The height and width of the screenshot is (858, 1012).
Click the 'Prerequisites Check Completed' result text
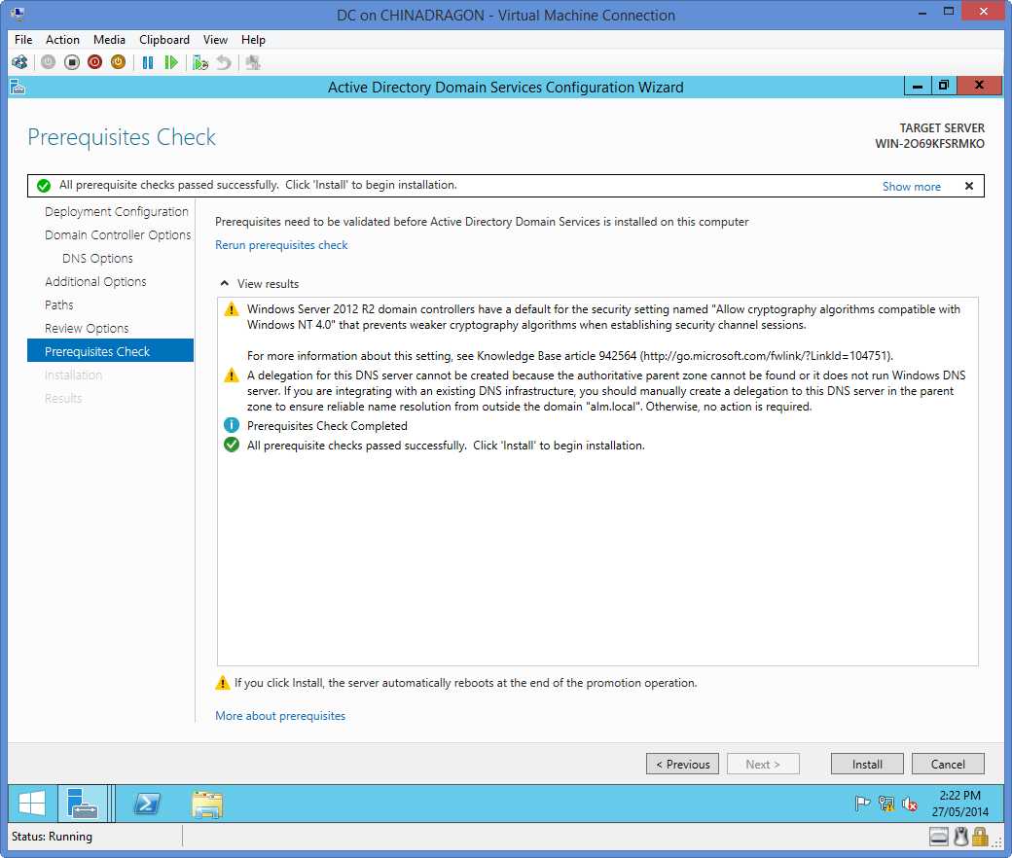pos(327,426)
